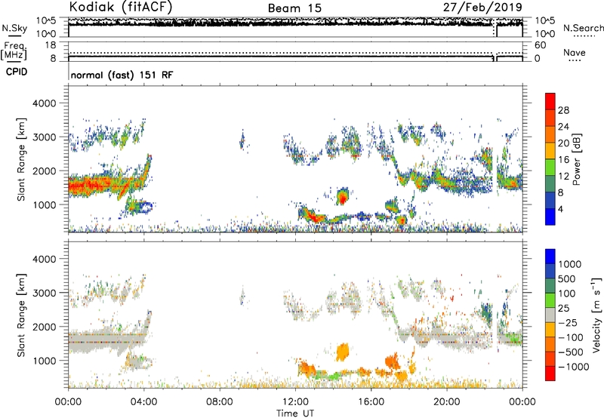Viewport: 604px width, 418px height.
Task: Select the 'Beam 15' heading
Action: (294, 8)
